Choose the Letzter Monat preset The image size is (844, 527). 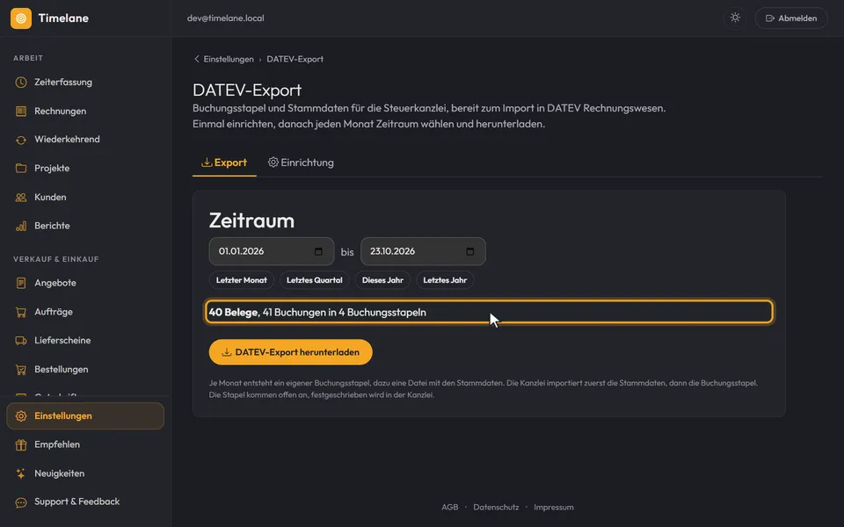point(241,280)
